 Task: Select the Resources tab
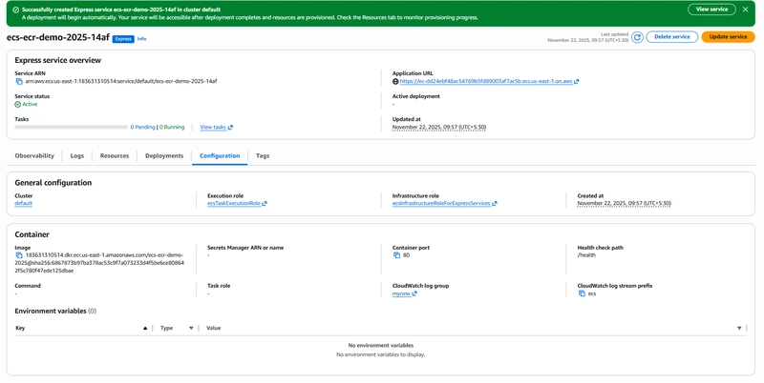pos(115,155)
